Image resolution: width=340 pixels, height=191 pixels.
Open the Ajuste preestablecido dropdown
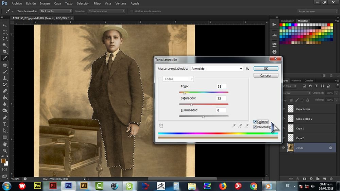(x=216, y=69)
